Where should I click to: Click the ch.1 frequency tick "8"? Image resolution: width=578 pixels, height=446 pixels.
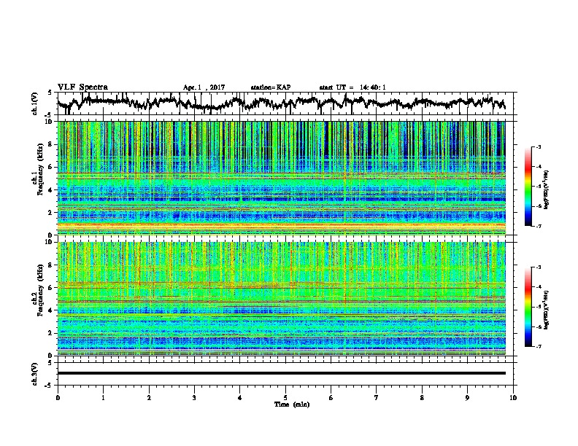coord(52,144)
